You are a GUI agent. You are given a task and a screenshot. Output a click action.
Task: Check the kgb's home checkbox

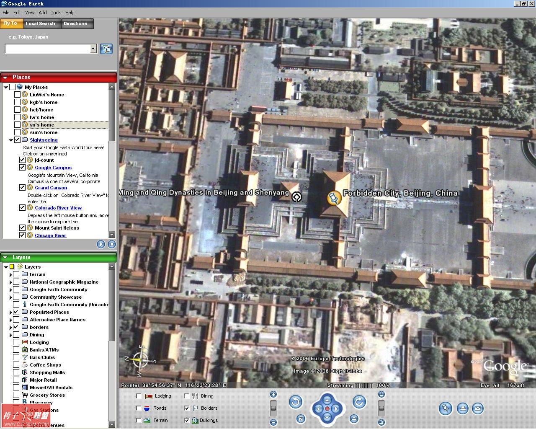(17, 102)
